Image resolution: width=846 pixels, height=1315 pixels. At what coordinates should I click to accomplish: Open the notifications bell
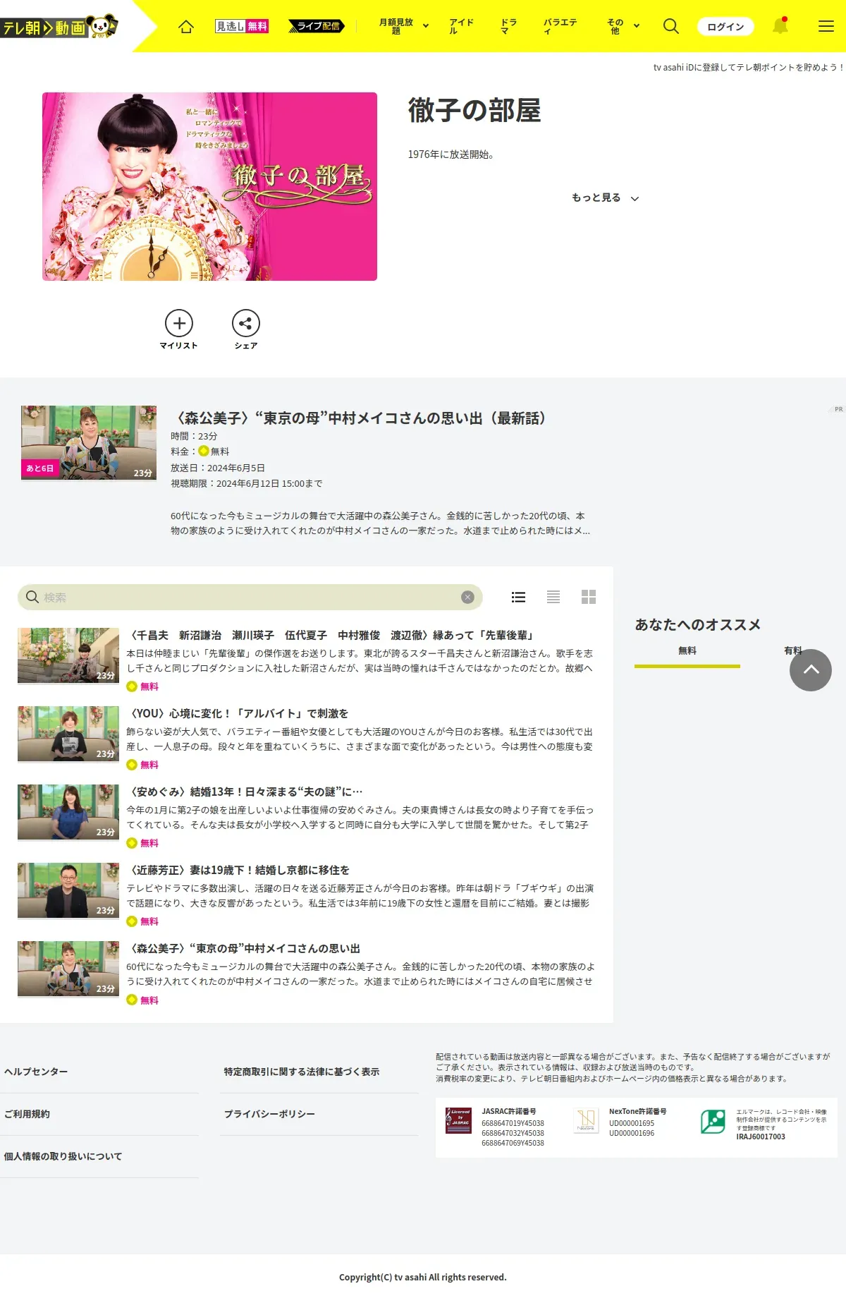[x=780, y=26]
